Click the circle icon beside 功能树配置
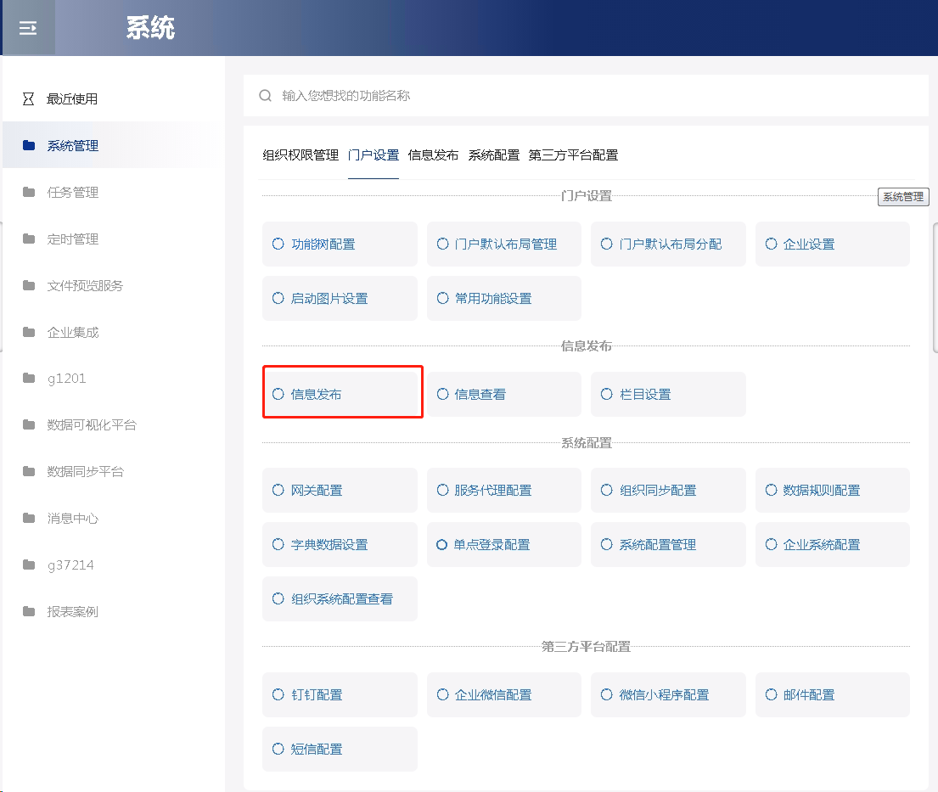 (278, 244)
